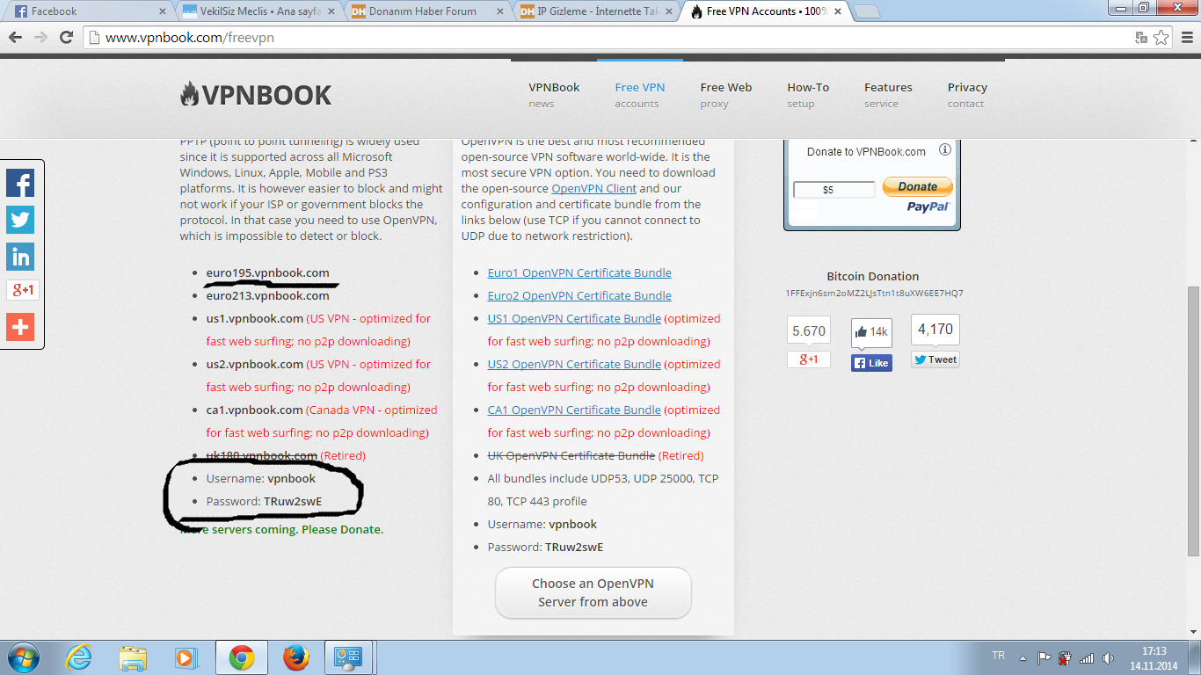The width and height of the screenshot is (1201, 675).
Task: Click the Google +1 sidebar share icon
Action: pos(22,290)
